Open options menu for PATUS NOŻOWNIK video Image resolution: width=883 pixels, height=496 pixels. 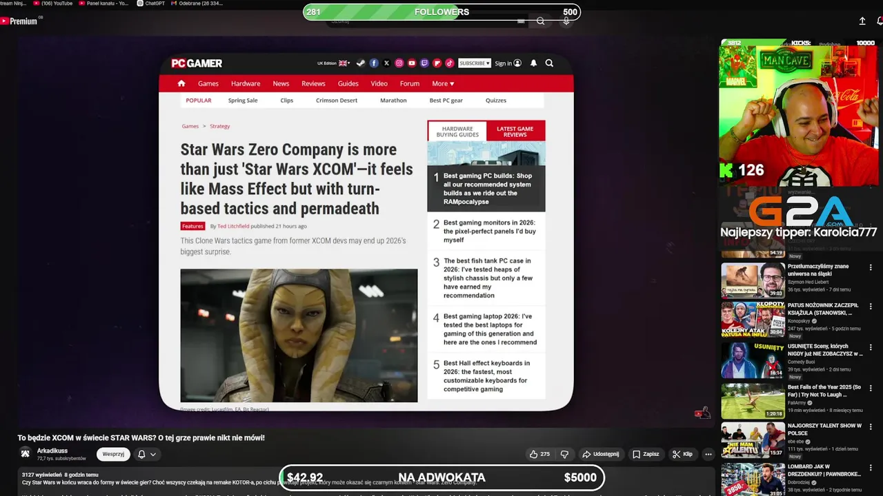pyautogui.click(x=871, y=307)
